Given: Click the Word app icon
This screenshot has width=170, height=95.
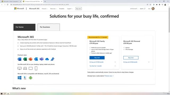Looking at the screenshot, I should tap(19, 59).
